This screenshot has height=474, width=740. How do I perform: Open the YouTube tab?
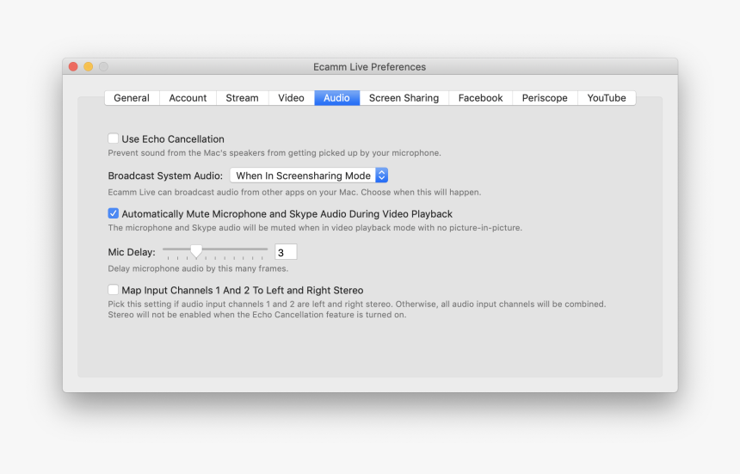click(607, 98)
